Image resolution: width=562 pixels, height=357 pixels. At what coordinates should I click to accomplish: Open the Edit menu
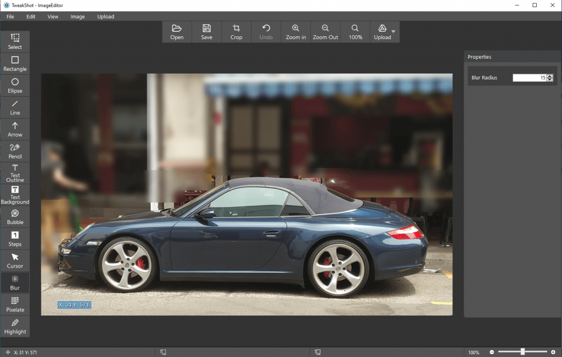[30, 16]
